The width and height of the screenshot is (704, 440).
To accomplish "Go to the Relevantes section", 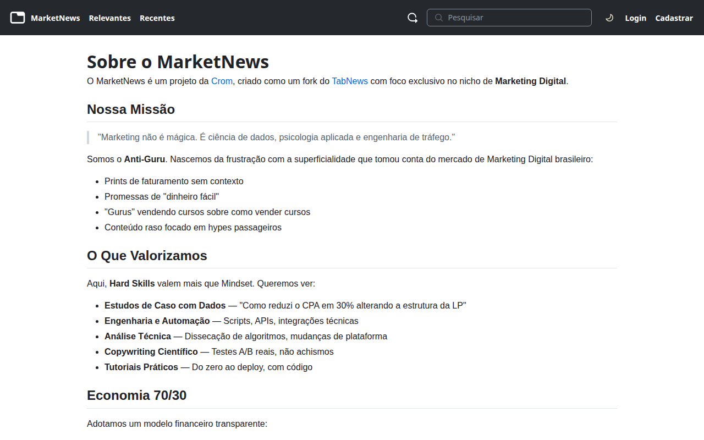I will point(110,18).
